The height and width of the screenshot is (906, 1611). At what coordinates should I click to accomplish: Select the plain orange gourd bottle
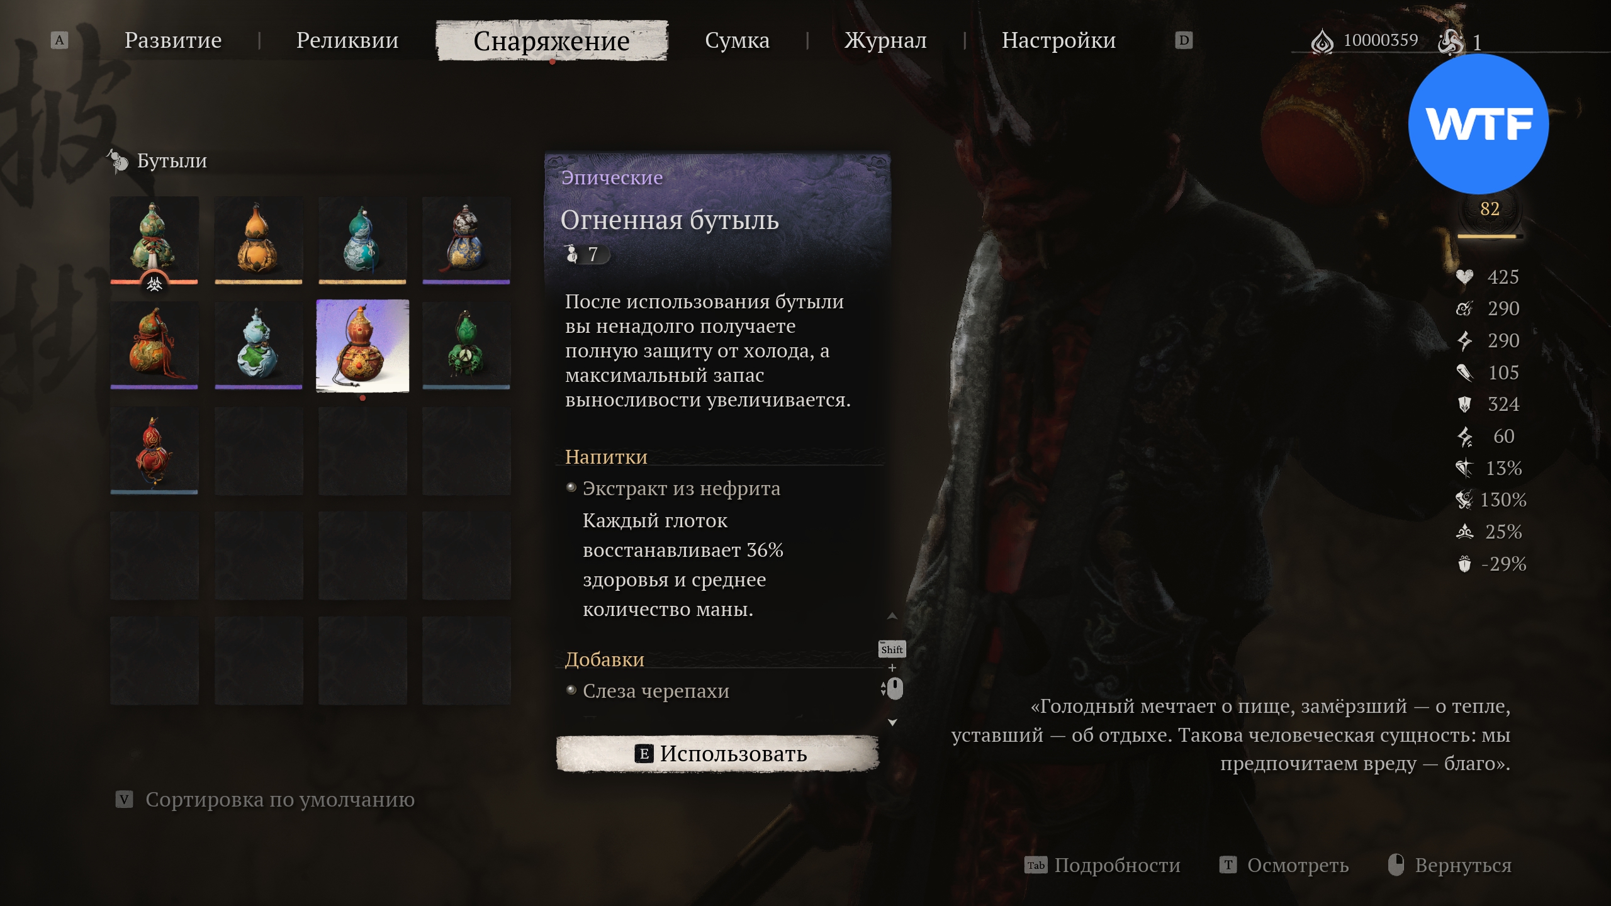click(x=258, y=240)
